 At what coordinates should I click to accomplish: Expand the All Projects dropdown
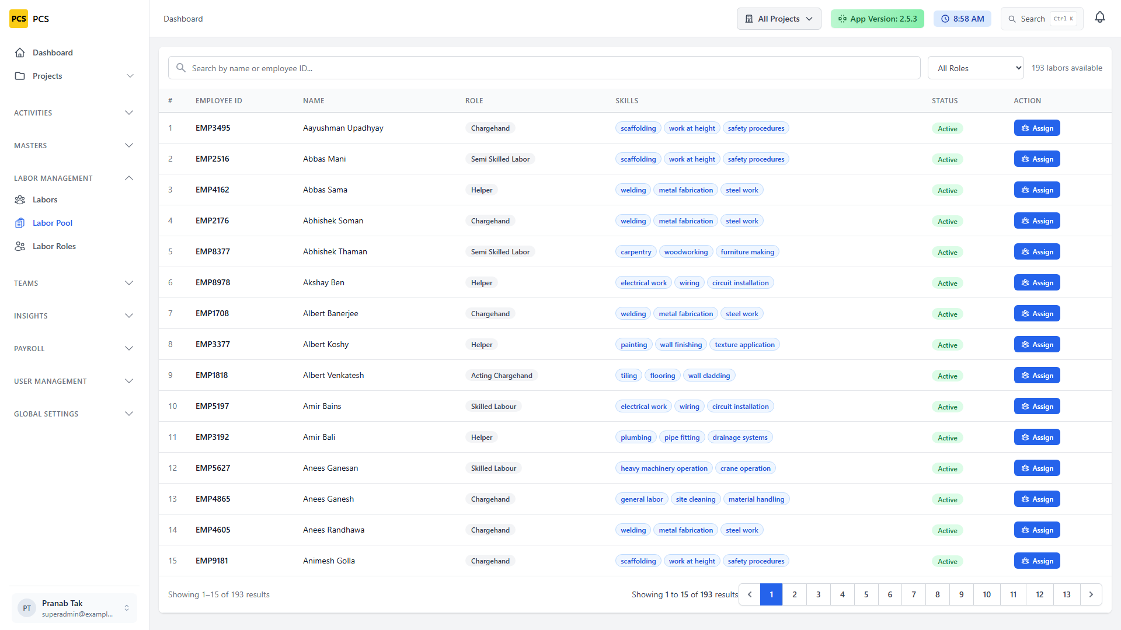click(779, 19)
